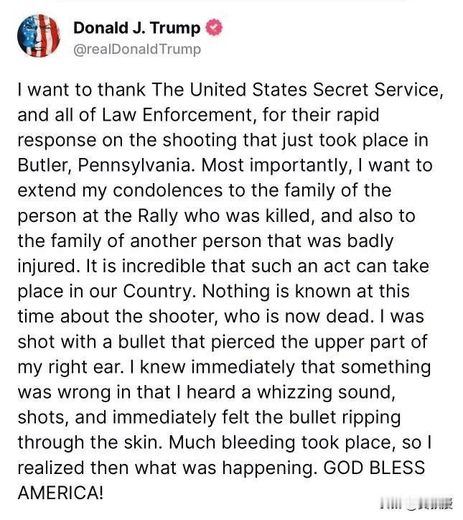Viewport: 463px width, 520px height.
Task: Click the phrase "whizzing sound"
Action: pyautogui.click(x=326, y=393)
